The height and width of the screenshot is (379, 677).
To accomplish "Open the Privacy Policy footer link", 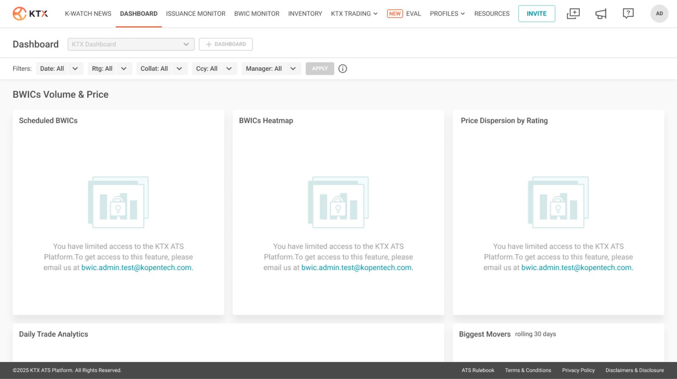I will [578, 371].
